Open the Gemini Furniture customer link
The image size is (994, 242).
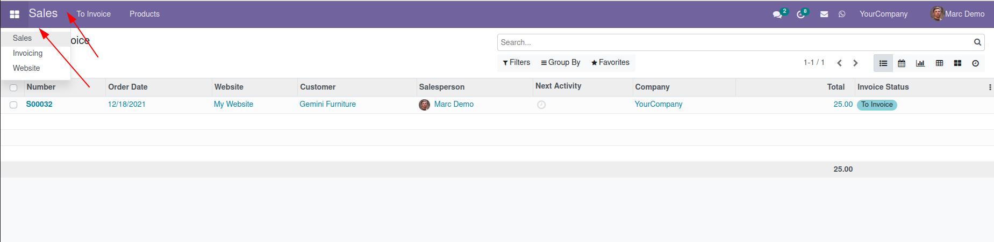pos(327,104)
